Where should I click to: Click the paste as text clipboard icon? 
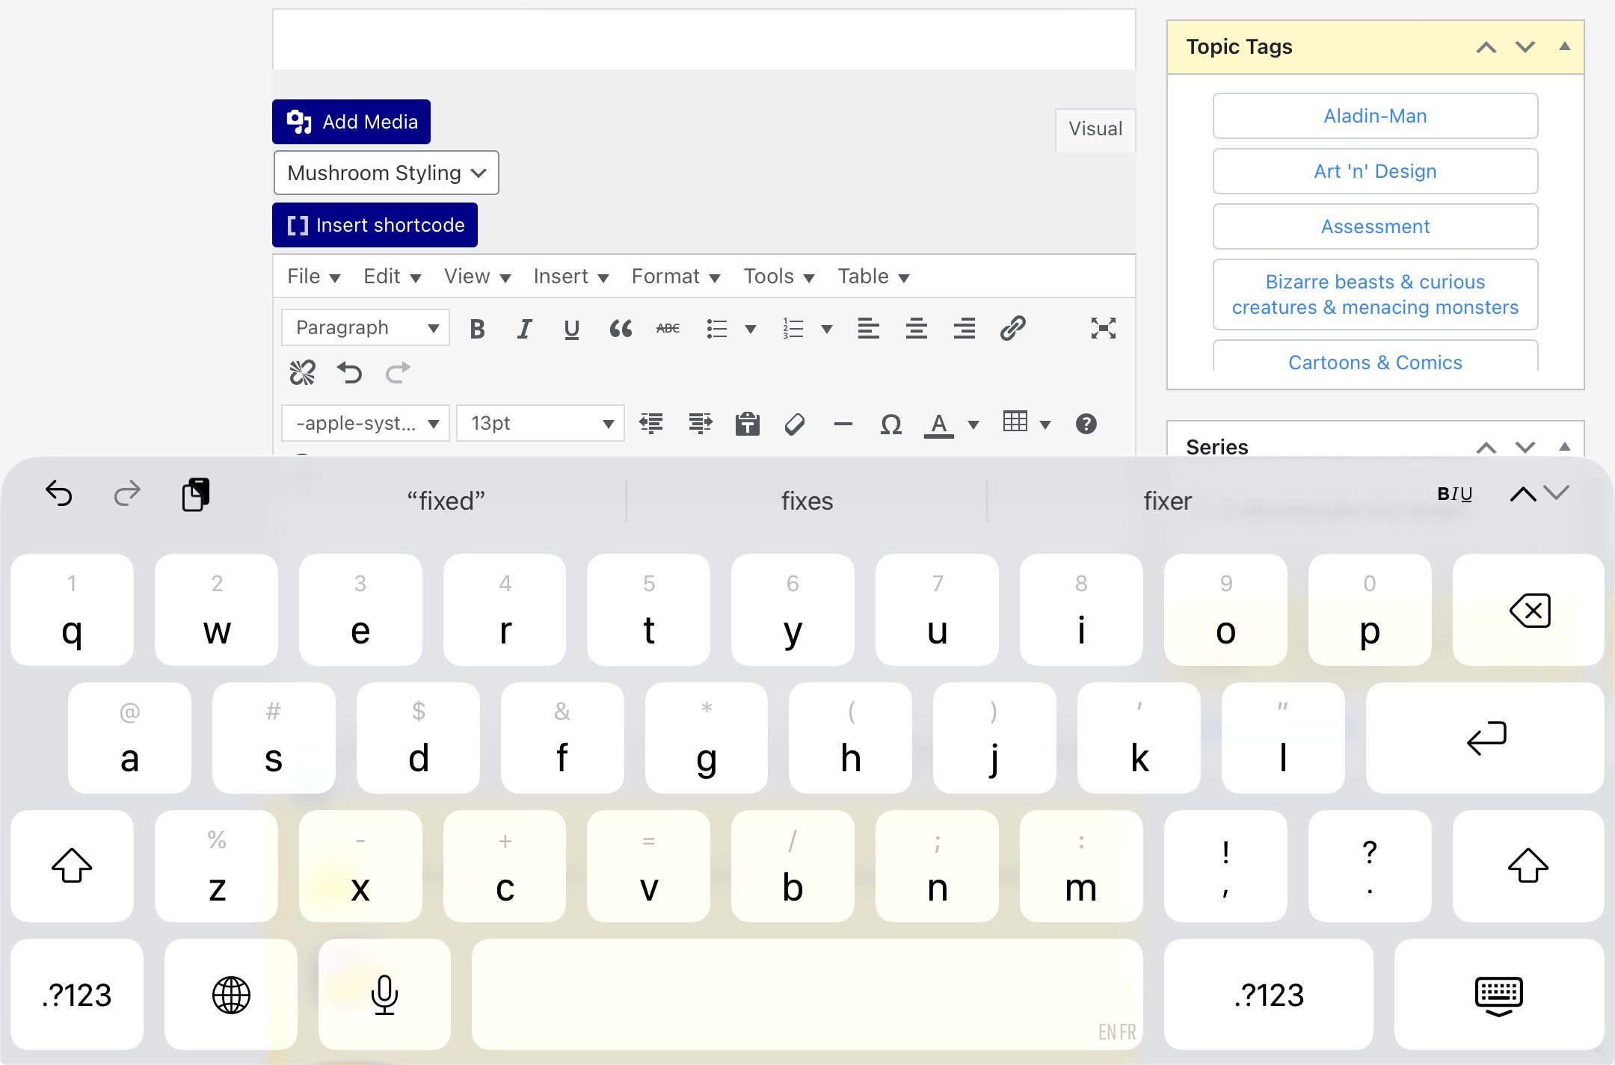[x=747, y=425]
